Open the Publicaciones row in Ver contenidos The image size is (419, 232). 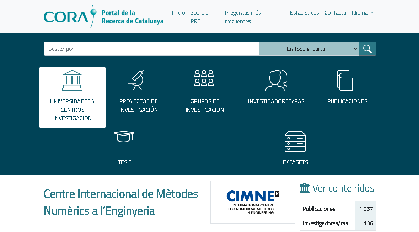click(338, 209)
